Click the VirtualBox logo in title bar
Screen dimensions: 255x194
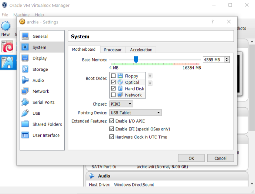[x=4, y=5]
